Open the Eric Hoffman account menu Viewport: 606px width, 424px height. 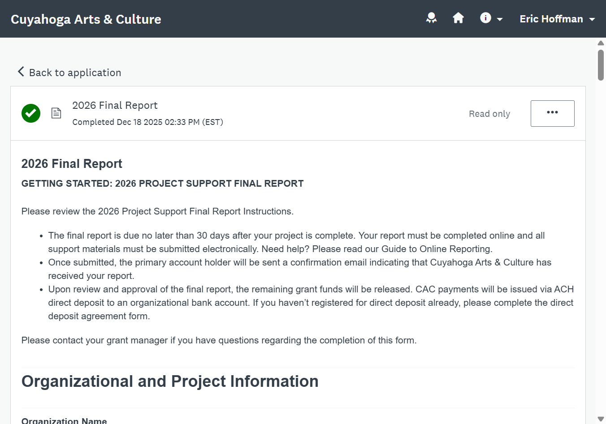[557, 19]
